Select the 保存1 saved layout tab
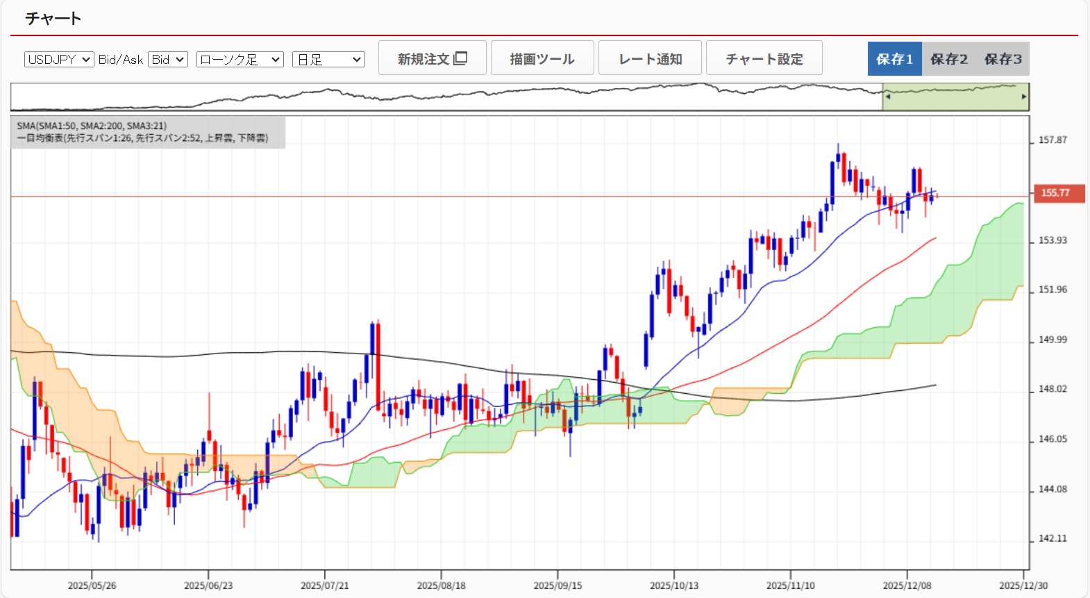 (x=894, y=59)
